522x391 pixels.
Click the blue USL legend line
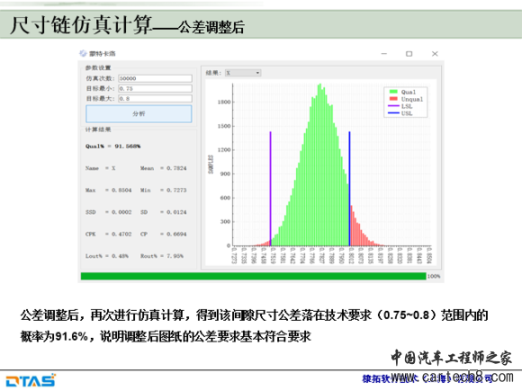pyautogui.click(x=393, y=113)
